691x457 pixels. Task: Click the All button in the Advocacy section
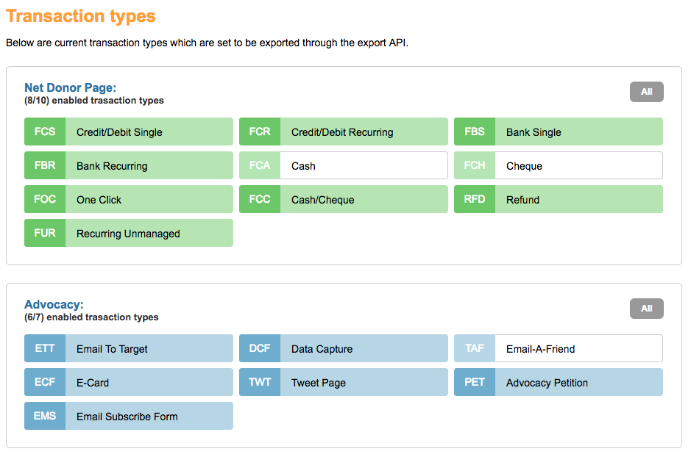[x=645, y=308]
